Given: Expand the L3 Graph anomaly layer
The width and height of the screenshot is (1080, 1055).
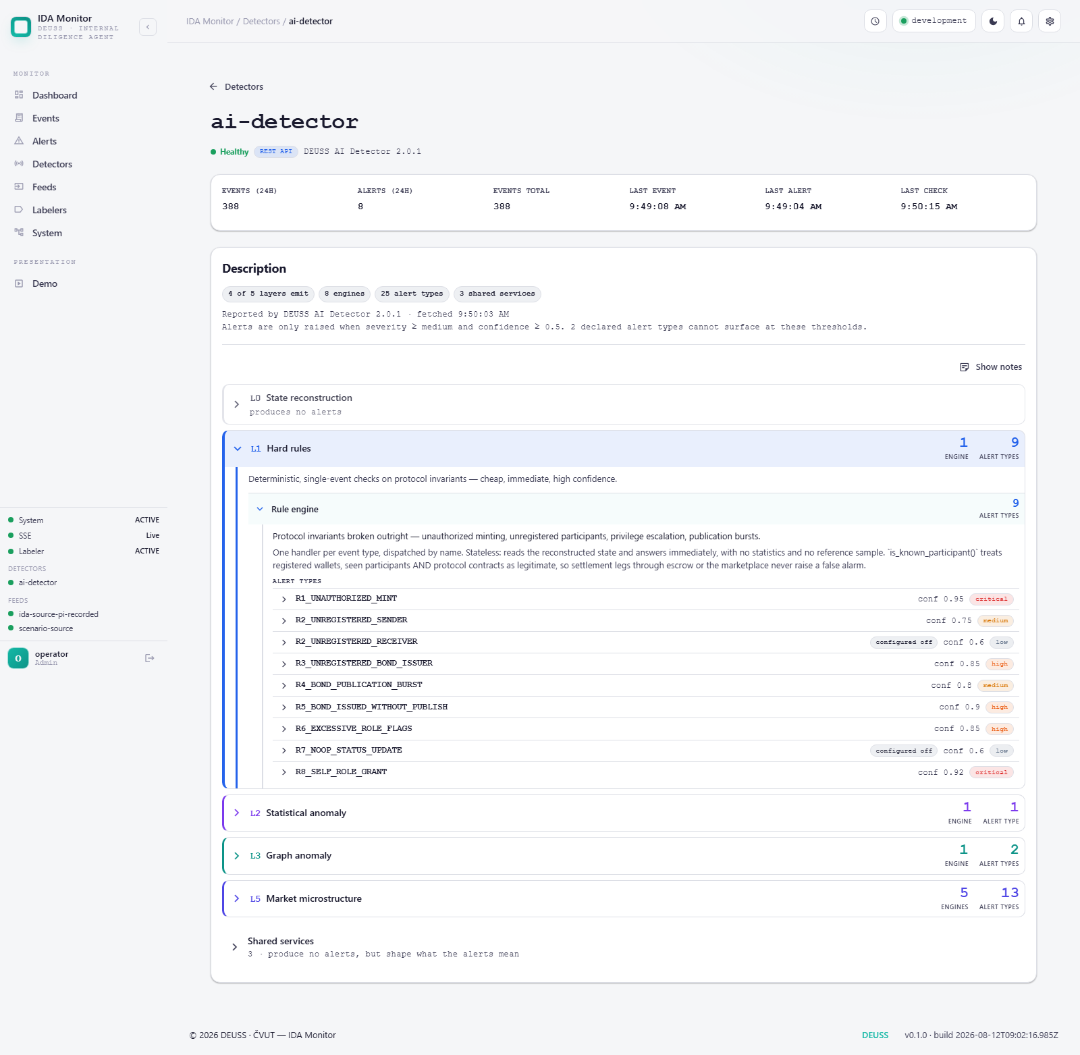Looking at the screenshot, I should point(624,856).
